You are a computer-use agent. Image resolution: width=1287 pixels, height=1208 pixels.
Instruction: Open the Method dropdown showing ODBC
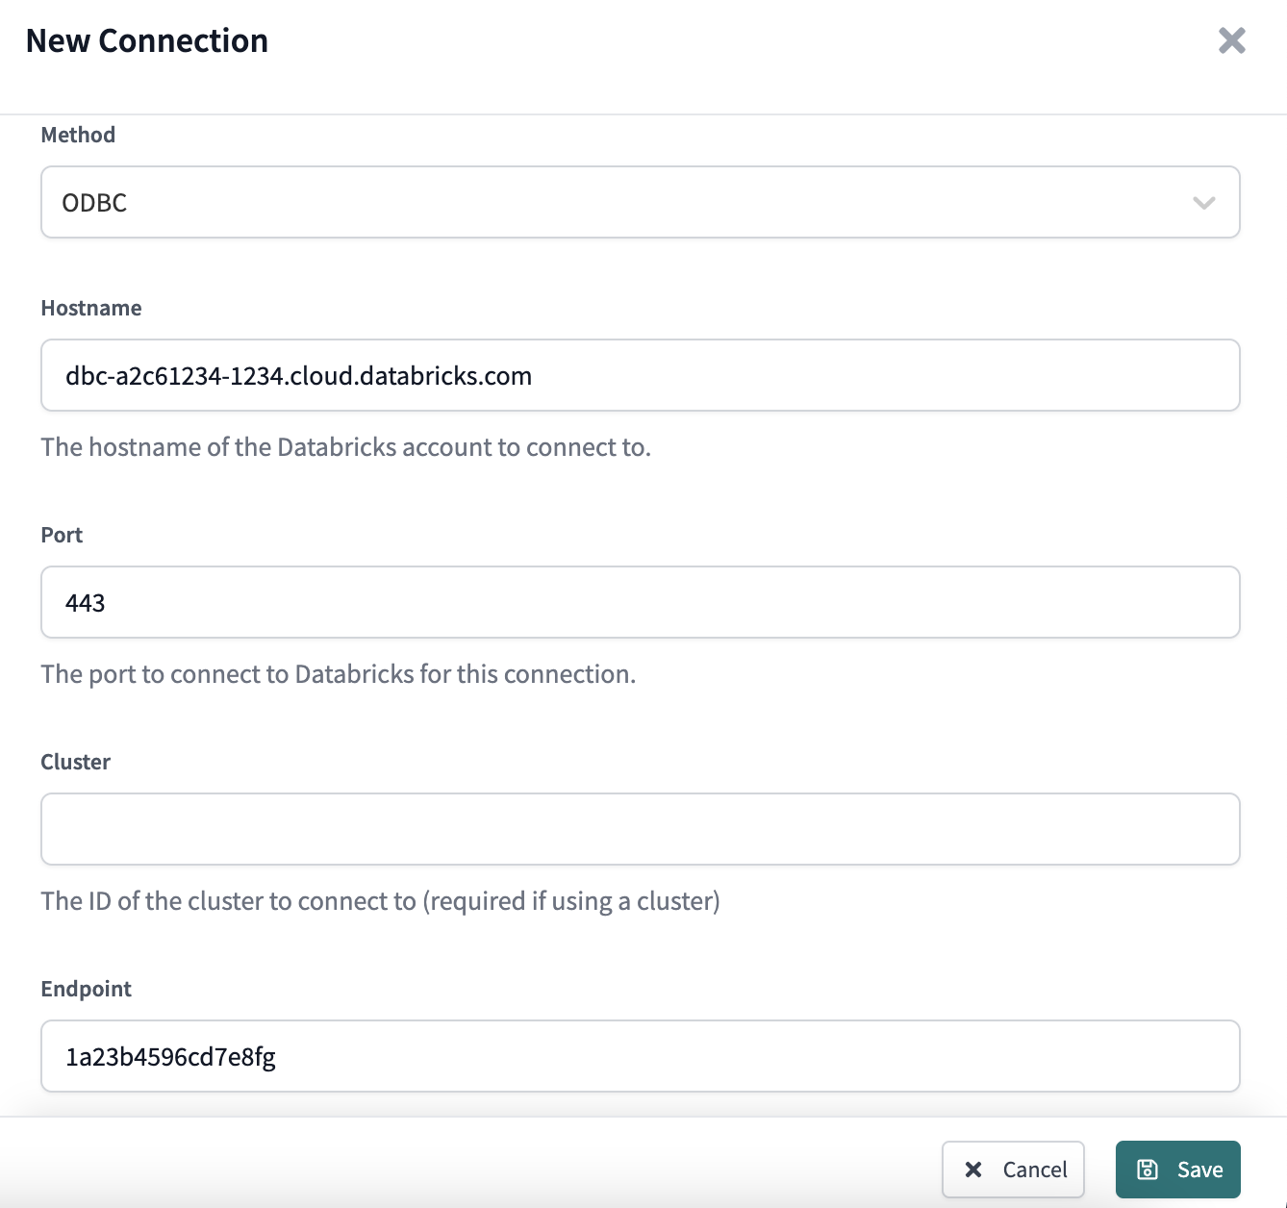coord(640,202)
